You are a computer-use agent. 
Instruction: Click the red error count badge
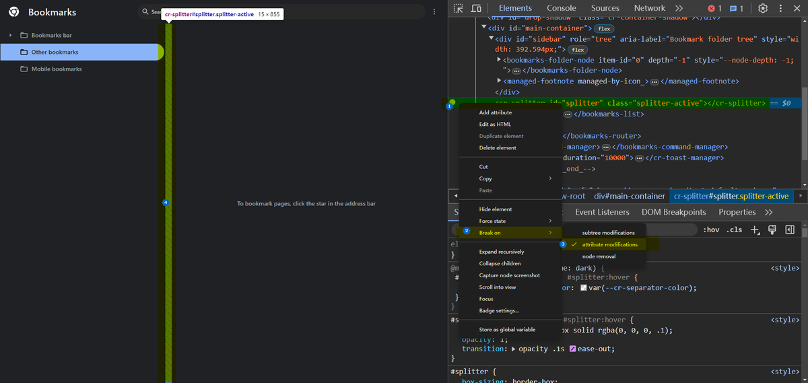coord(714,8)
